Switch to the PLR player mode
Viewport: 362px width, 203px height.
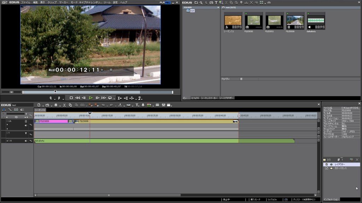pyautogui.click(x=162, y=2)
